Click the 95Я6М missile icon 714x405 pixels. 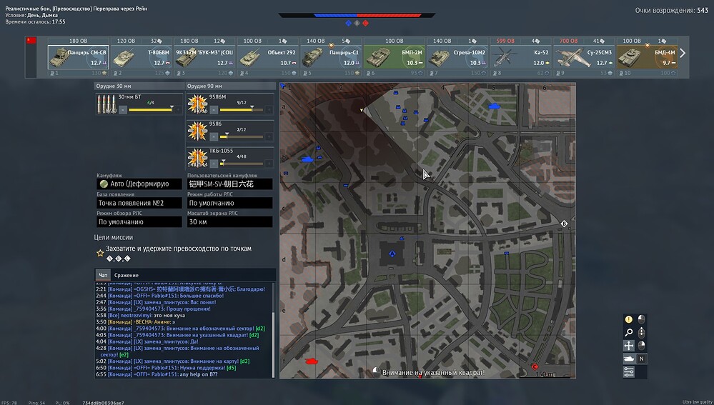198,104
